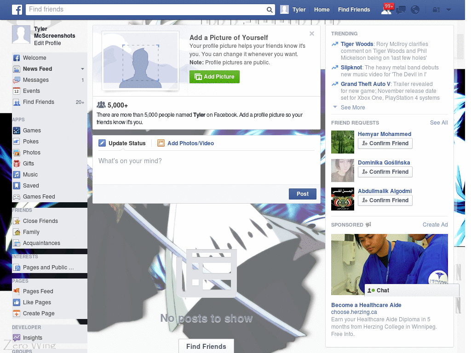Click the blue Post button

[x=303, y=194]
